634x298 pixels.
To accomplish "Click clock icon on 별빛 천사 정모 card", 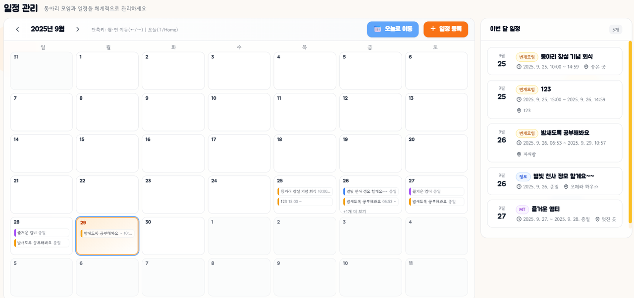I will [x=519, y=187].
